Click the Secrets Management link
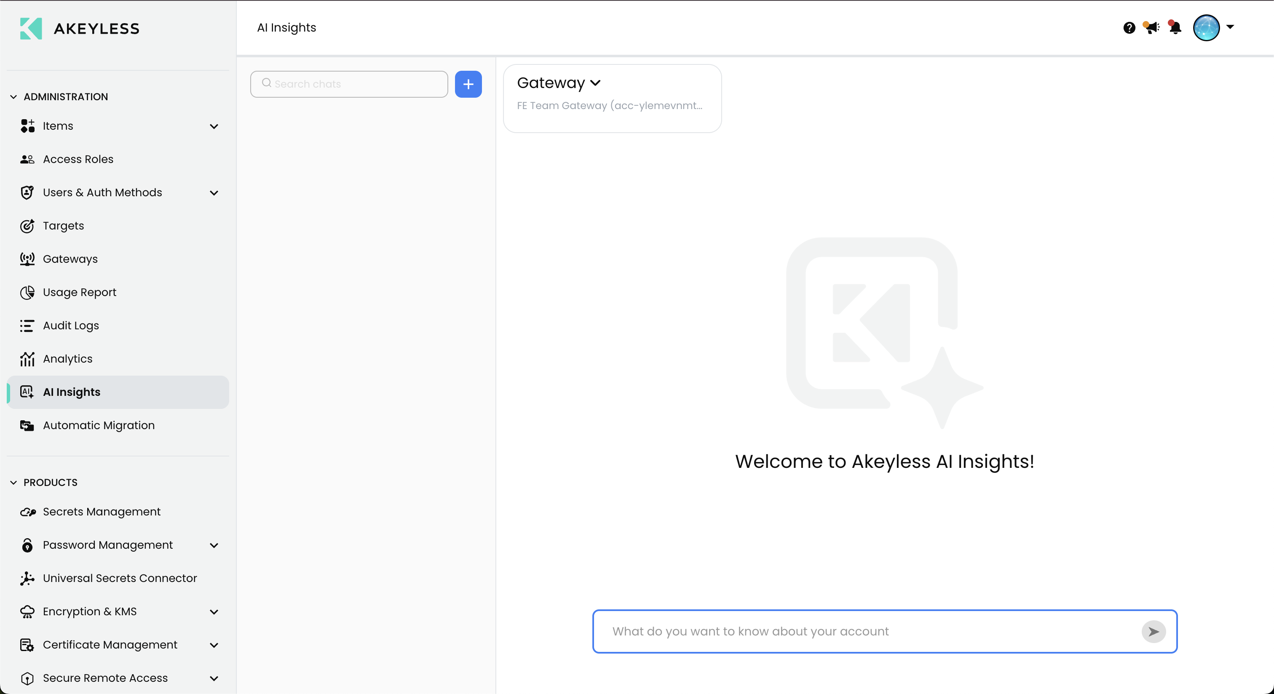The image size is (1274, 694). (102, 512)
